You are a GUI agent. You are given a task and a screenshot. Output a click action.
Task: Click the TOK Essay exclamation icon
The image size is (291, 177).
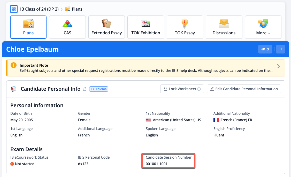pos(185,23)
